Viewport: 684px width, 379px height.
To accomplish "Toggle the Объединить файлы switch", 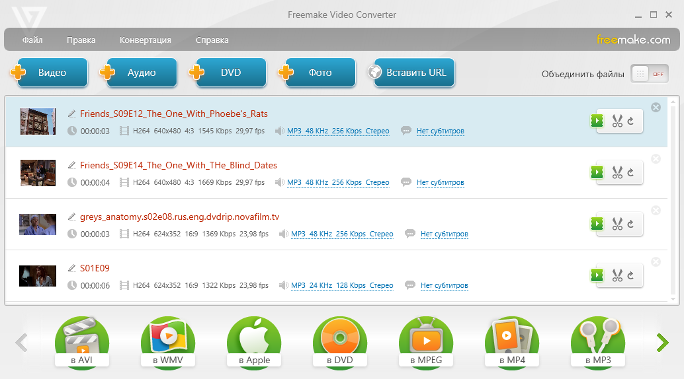I will (649, 74).
